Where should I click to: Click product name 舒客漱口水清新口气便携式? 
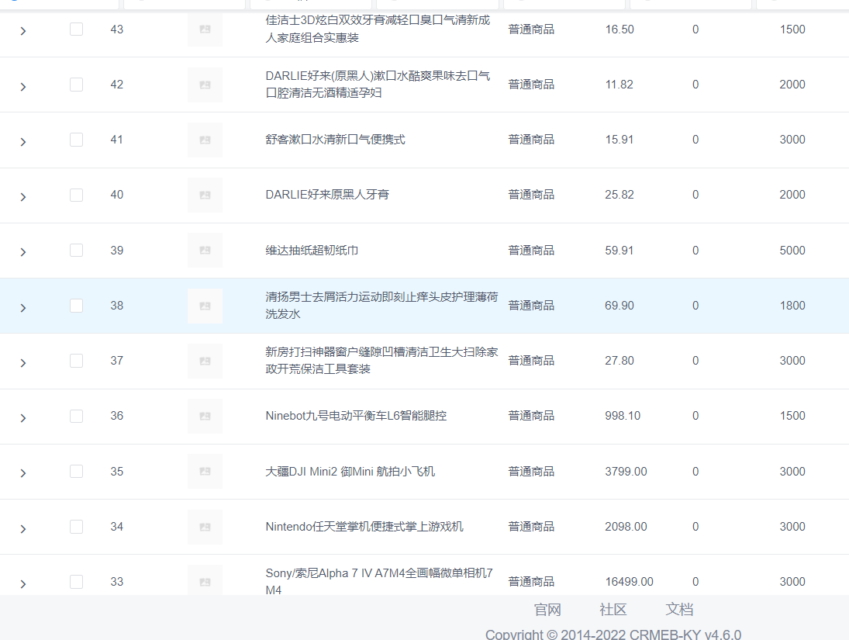[x=335, y=140]
